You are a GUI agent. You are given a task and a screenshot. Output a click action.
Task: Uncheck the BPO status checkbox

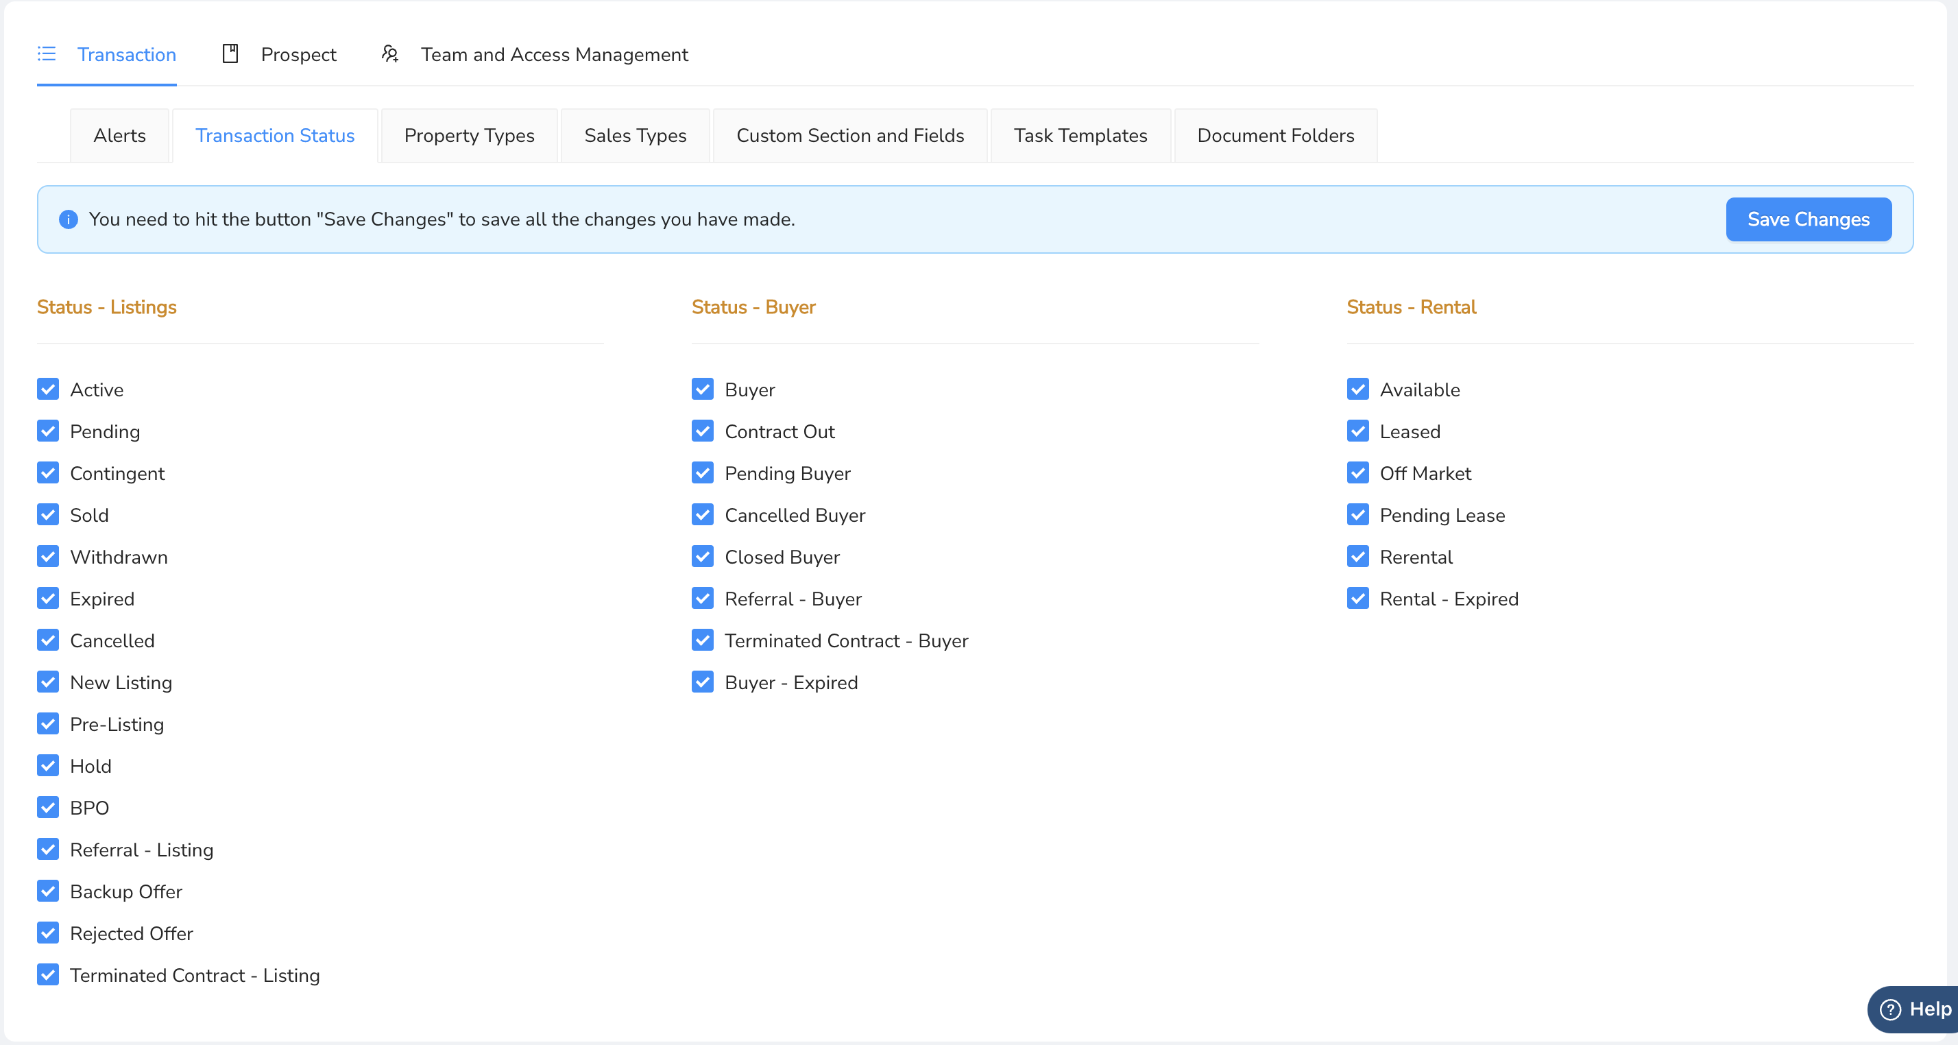pyautogui.click(x=48, y=807)
